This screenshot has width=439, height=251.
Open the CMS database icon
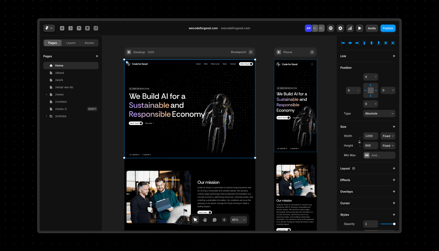tap(87, 28)
